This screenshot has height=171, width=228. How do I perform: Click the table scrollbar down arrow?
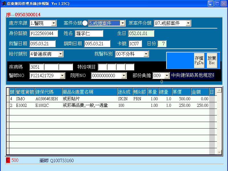point(219,152)
